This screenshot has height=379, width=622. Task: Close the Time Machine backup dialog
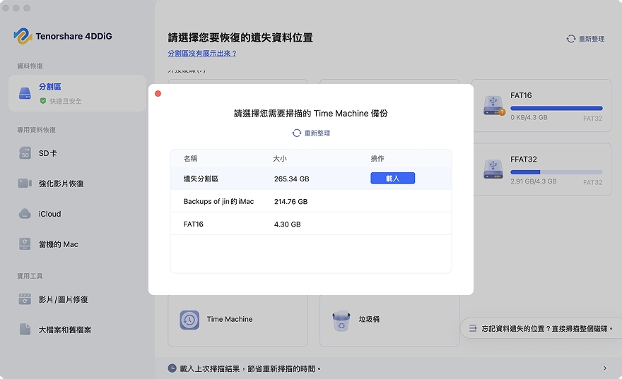(158, 93)
